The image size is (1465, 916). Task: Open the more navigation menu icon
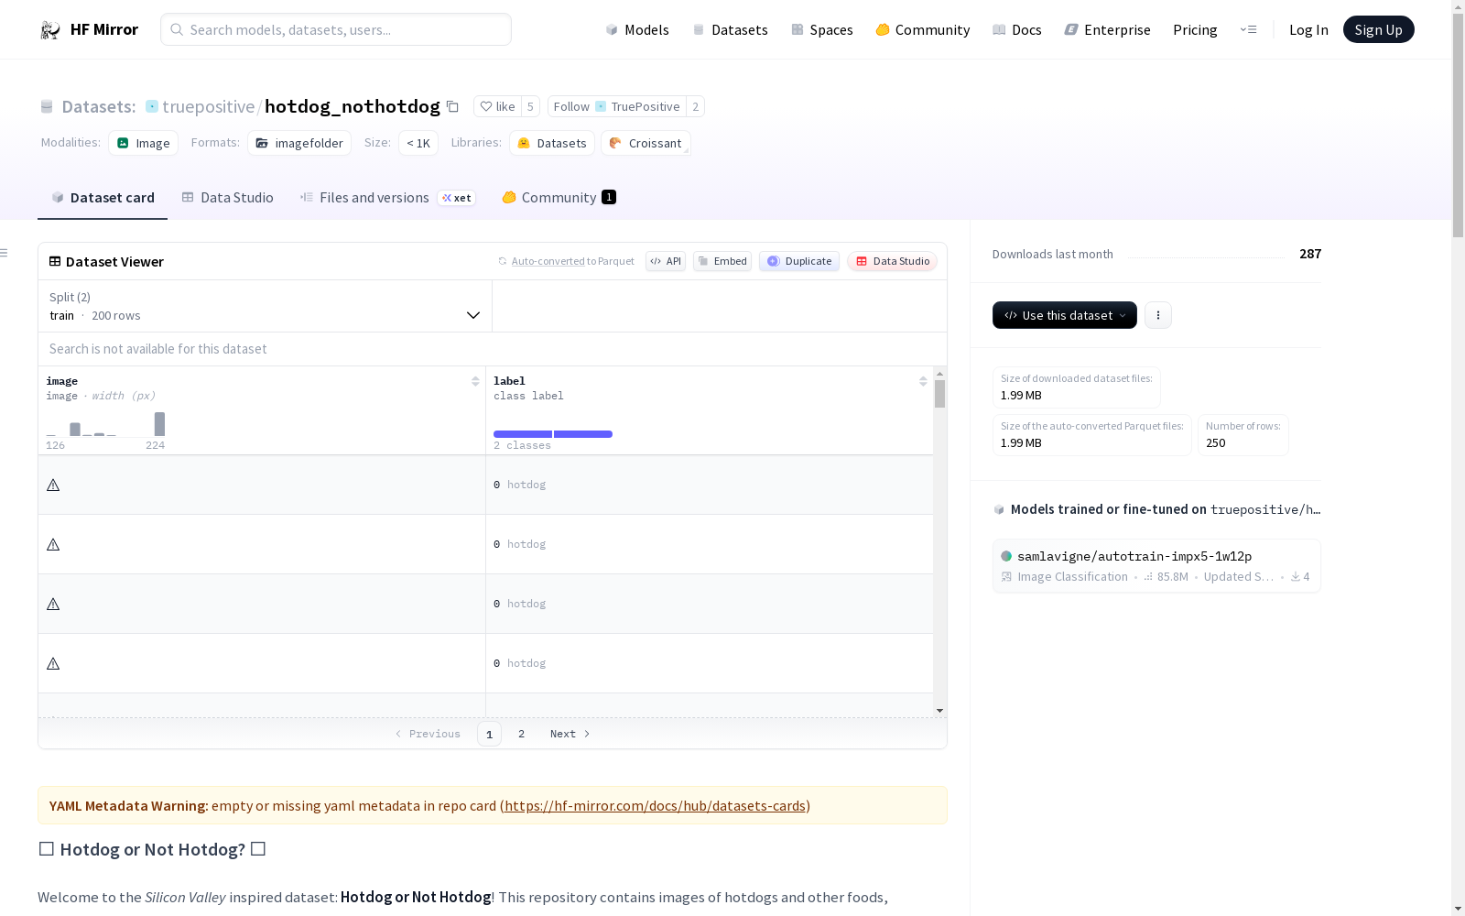[1248, 29]
